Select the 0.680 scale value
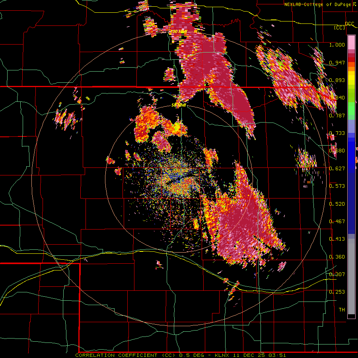 point(337,151)
